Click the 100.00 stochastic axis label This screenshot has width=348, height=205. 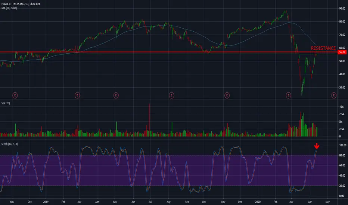[x=343, y=145]
